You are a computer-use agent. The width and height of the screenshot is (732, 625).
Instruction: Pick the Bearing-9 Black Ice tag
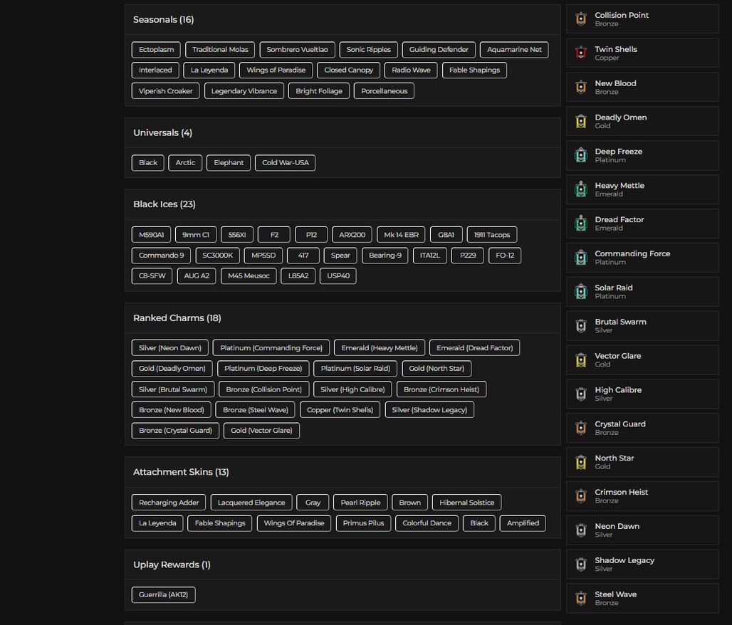click(x=385, y=256)
